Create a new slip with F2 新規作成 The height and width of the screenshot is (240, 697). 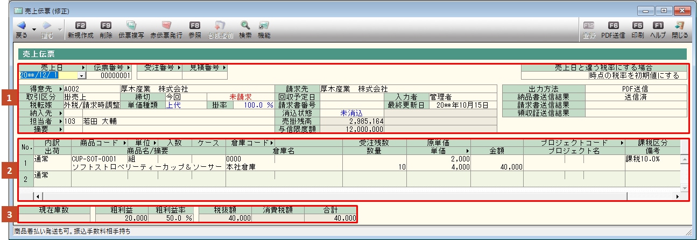tap(80, 30)
